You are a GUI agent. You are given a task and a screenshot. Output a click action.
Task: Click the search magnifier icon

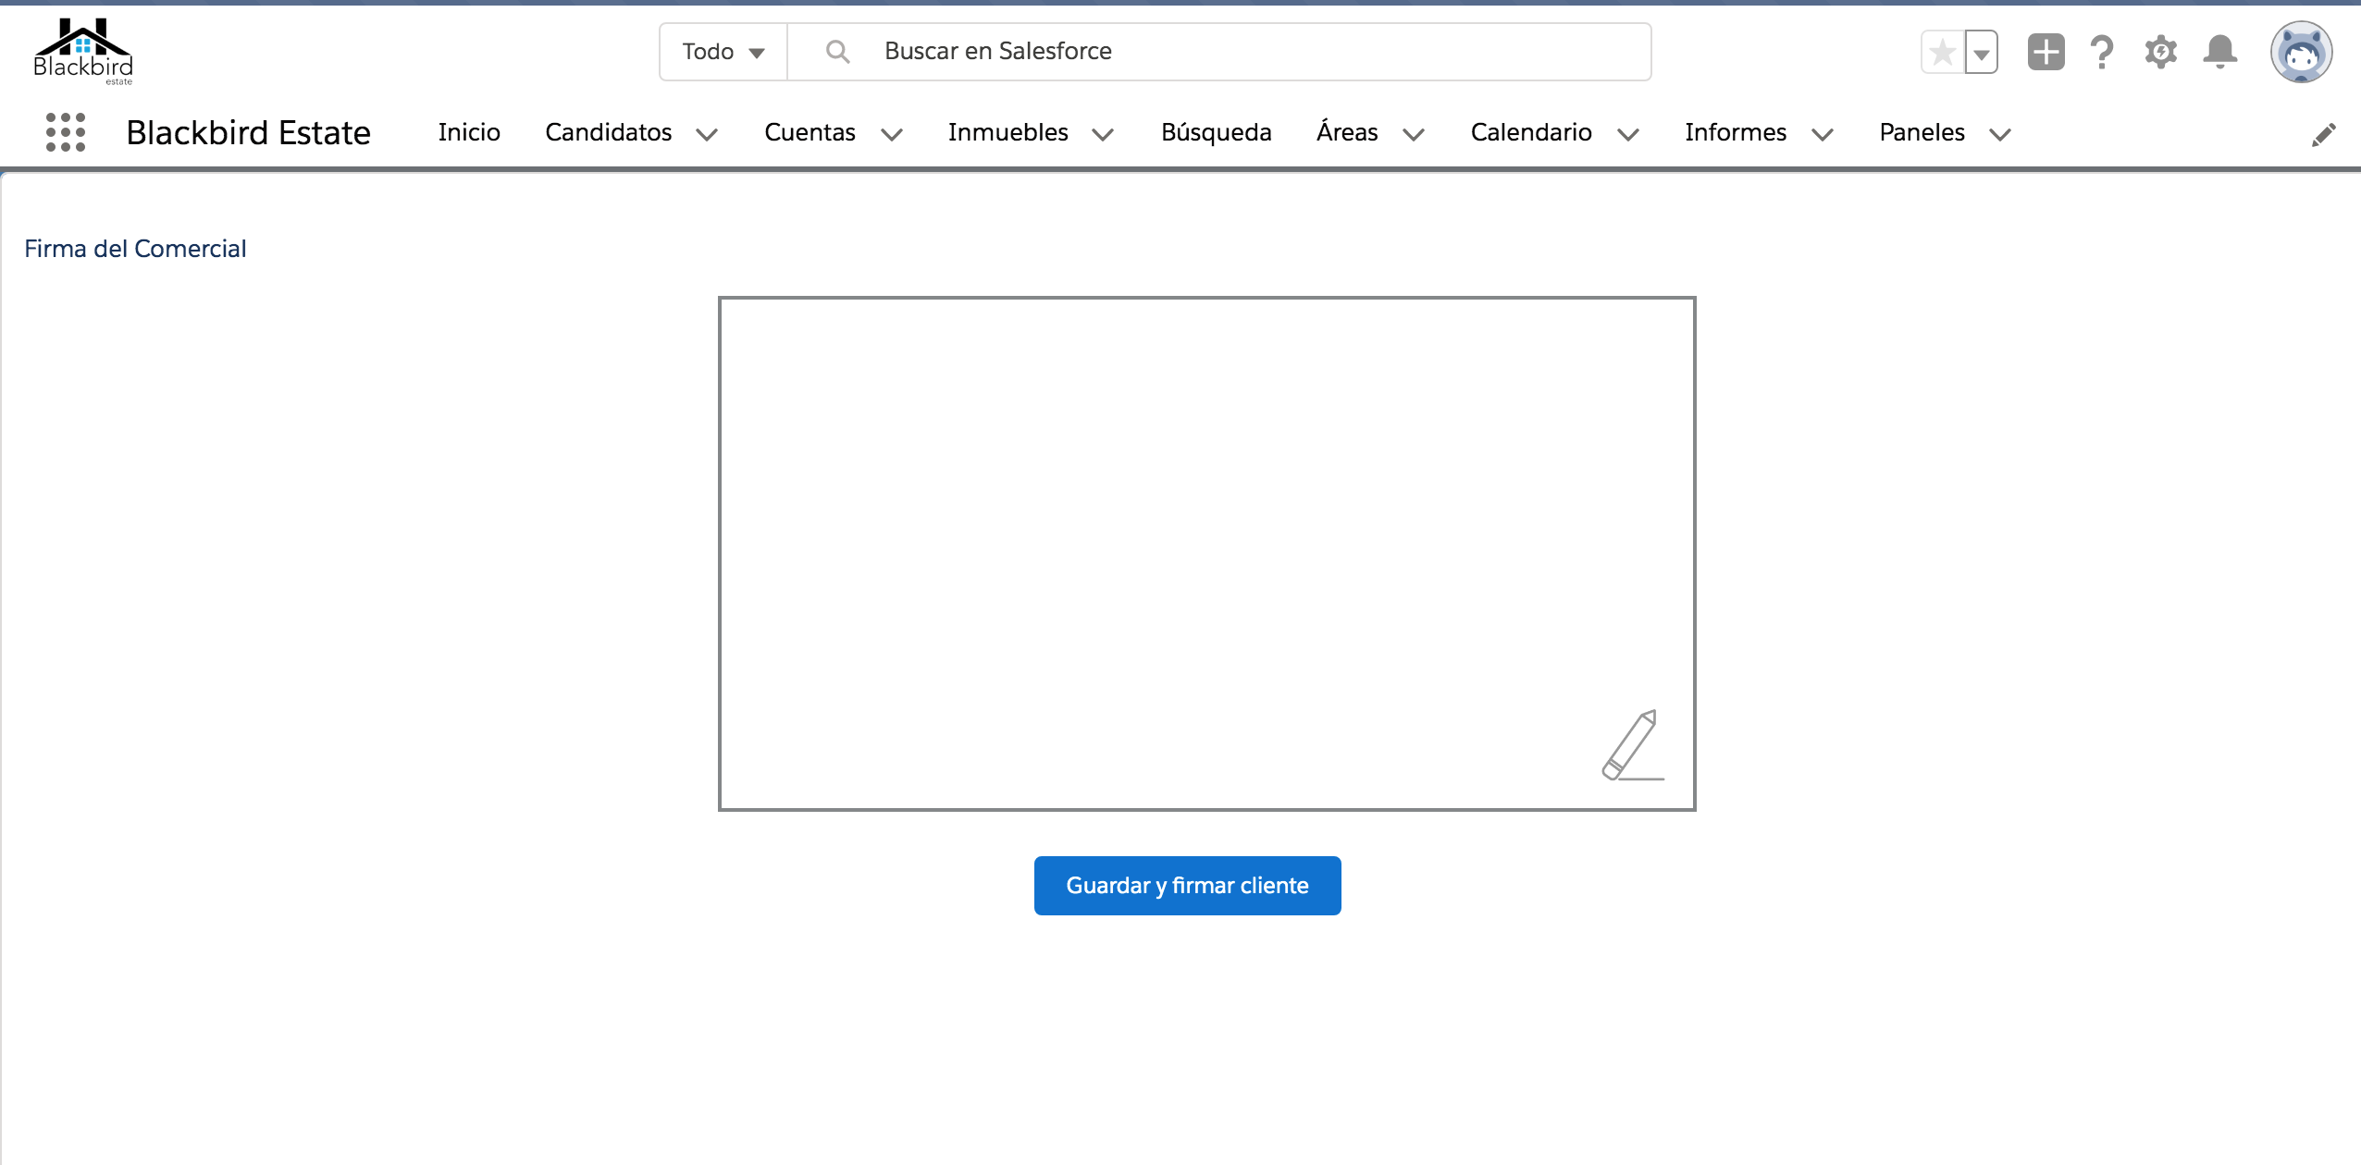[837, 52]
